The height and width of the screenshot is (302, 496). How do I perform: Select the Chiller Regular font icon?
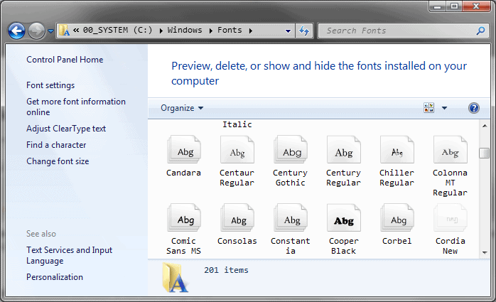click(397, 149)
